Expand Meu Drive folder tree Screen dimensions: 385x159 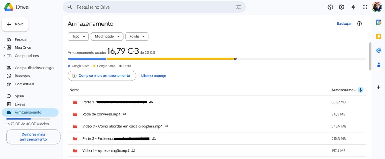(x=5, y=48)
